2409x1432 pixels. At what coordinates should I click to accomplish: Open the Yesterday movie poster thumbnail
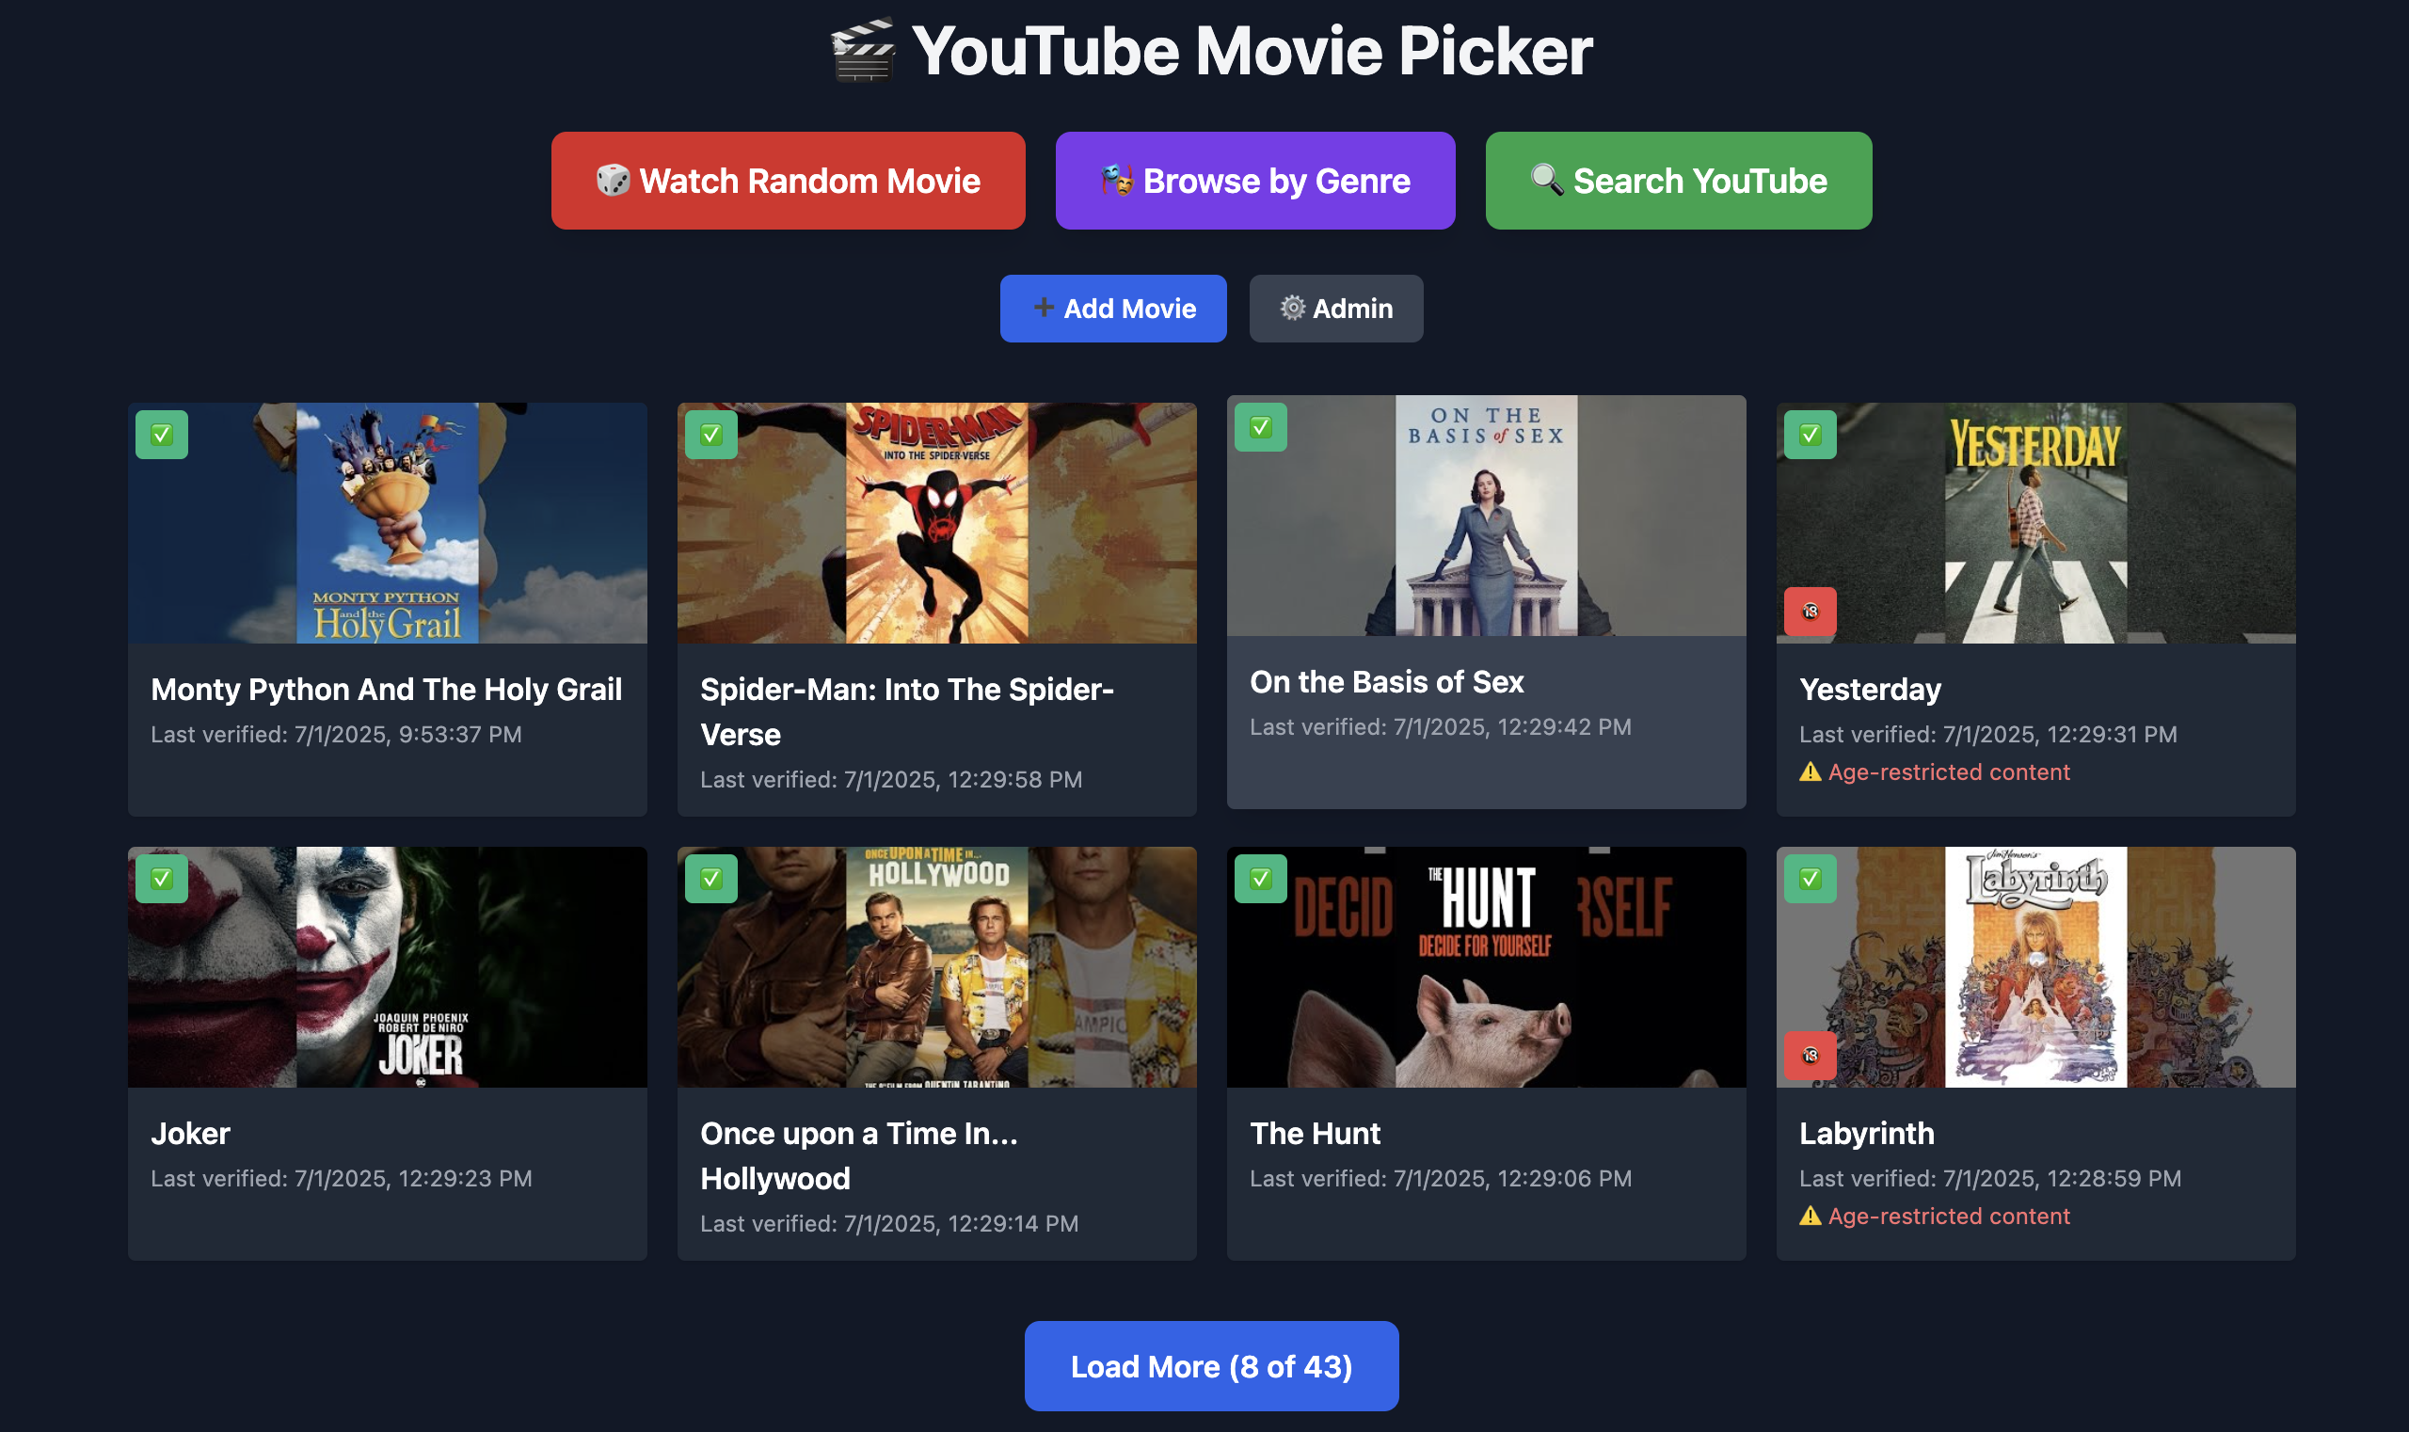point(2035,523)
